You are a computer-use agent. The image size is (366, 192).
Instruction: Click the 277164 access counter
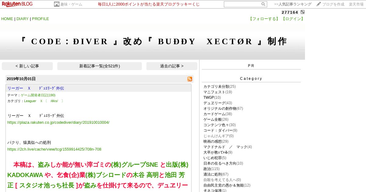(290, 12)
